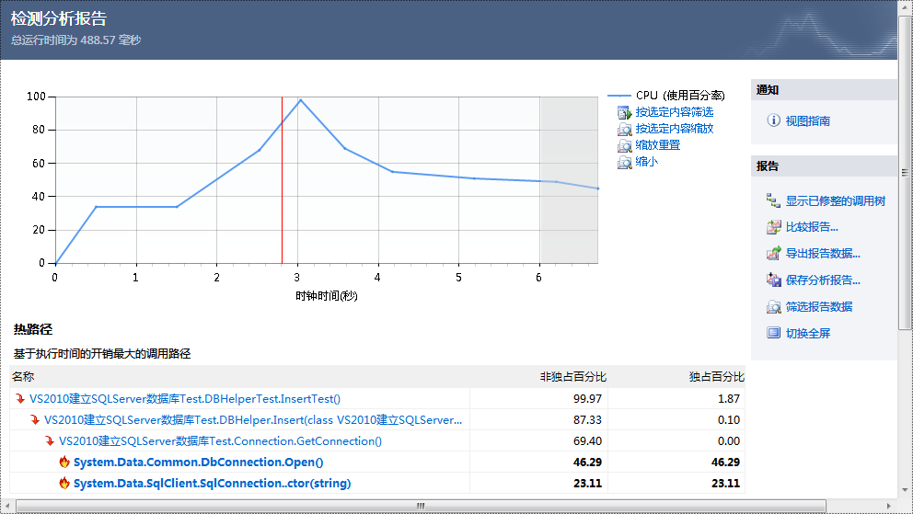The width and height of the screenshot is (913, 514).
Task: Open the 保存分析报告... link
Action: point(823,280)
